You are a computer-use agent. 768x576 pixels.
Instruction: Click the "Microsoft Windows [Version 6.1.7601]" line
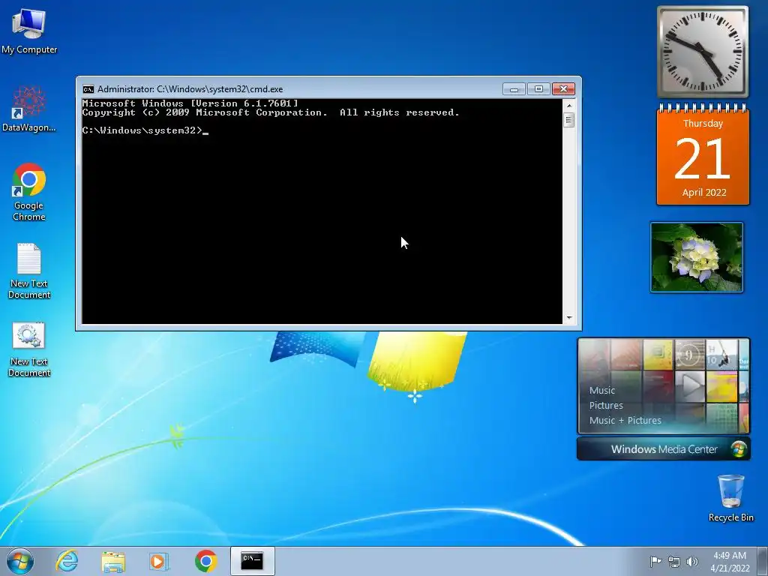pyautogui.click(x=190, y=103)
